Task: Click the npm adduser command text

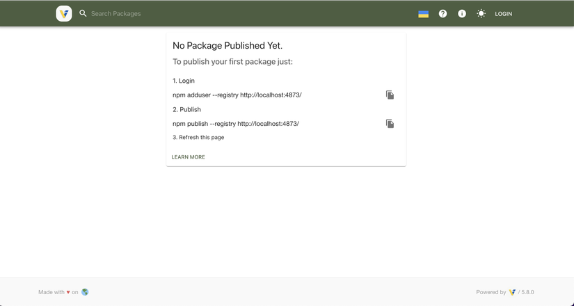Action: pos(237,95)
